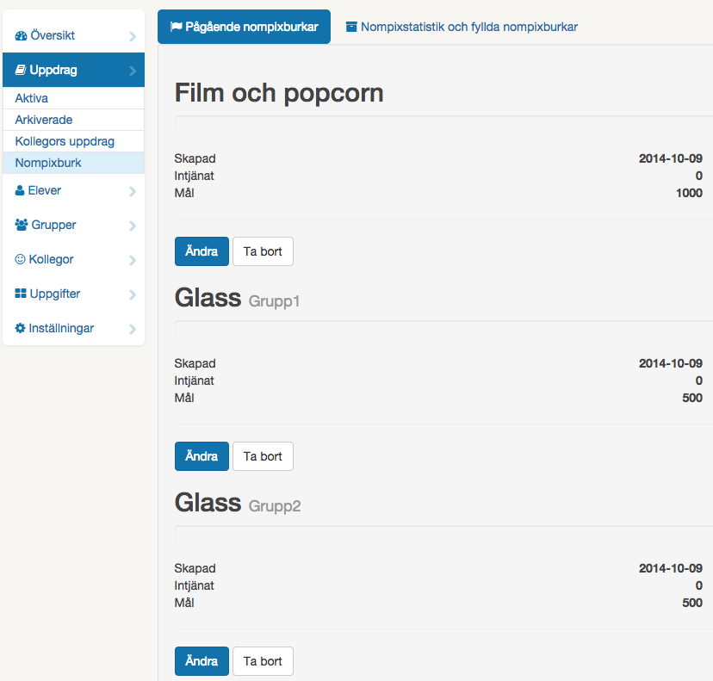Screen dimensions: 713x681
Task: Click the Inställningar gear icon
Action: pos(21,329)
